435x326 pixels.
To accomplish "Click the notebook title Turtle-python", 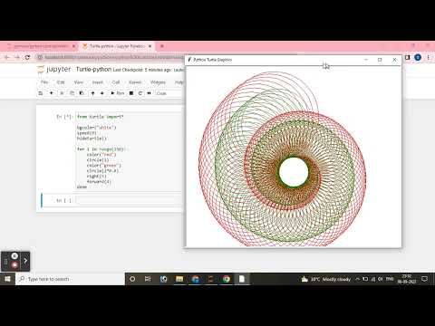I will point(93,70).
